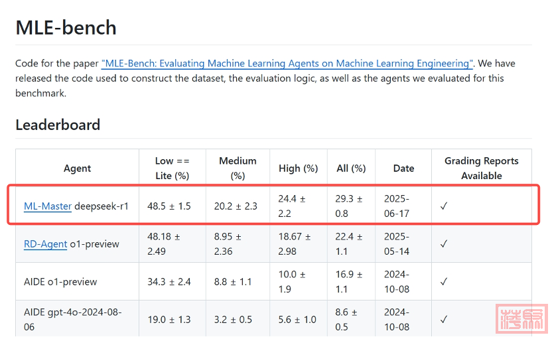The image size is (552, 337).
Task: Click the MLE-bench page heading
Action: (x=66, y=28)
